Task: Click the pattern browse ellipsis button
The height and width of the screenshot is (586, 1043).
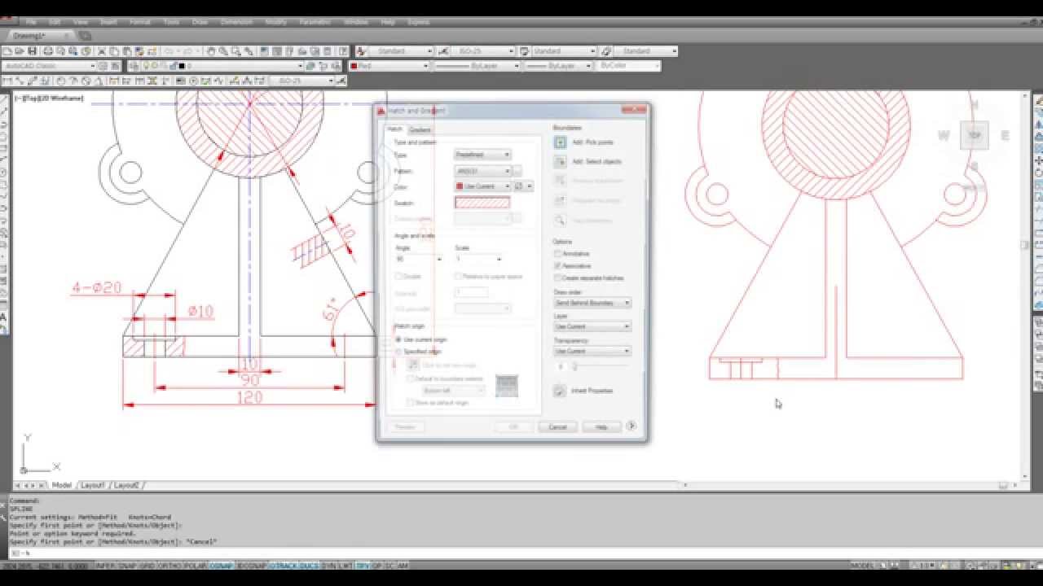Action: point(517,171)
